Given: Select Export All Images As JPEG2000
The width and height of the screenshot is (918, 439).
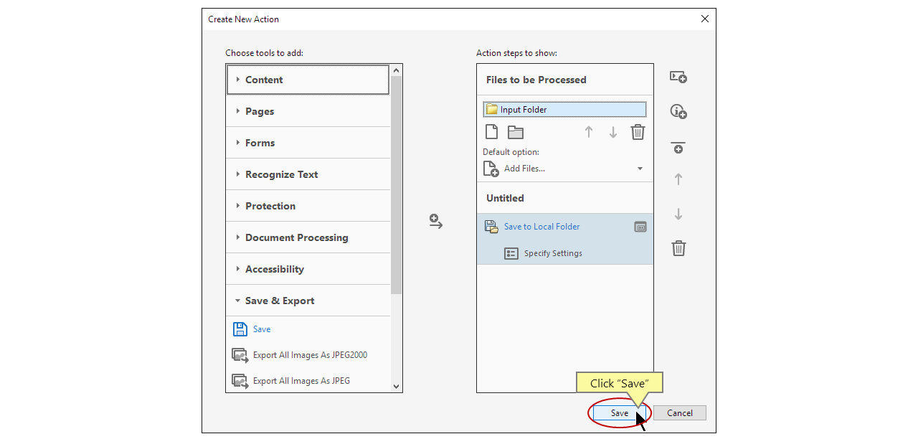Looking at the screenshot, I should click(x=310, y=354).
